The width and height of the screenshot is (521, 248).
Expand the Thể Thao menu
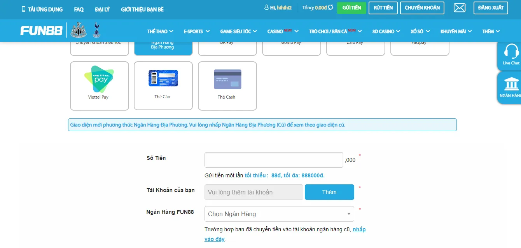click(x=160, y=31)
